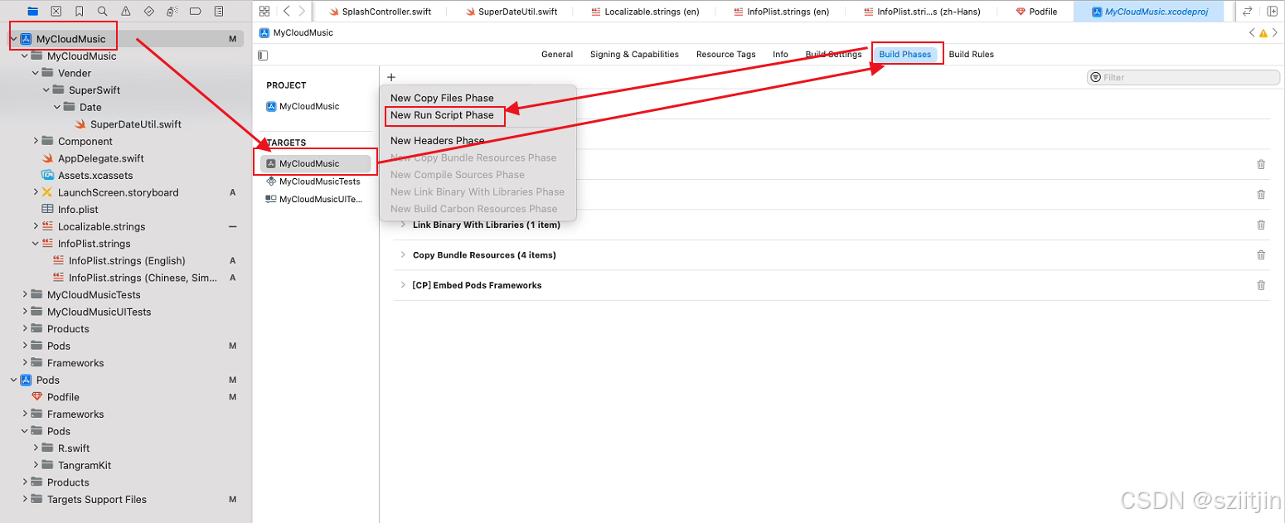Expand LaunchScreen.storyboard disclosure arrow
This screenshot has width=1285, height=523.
click(36, 192)
